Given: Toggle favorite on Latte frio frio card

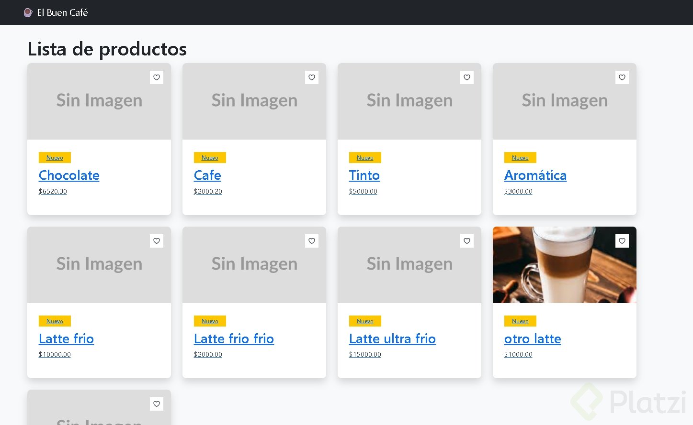Looking at the screenshot, I should point(312,241).
